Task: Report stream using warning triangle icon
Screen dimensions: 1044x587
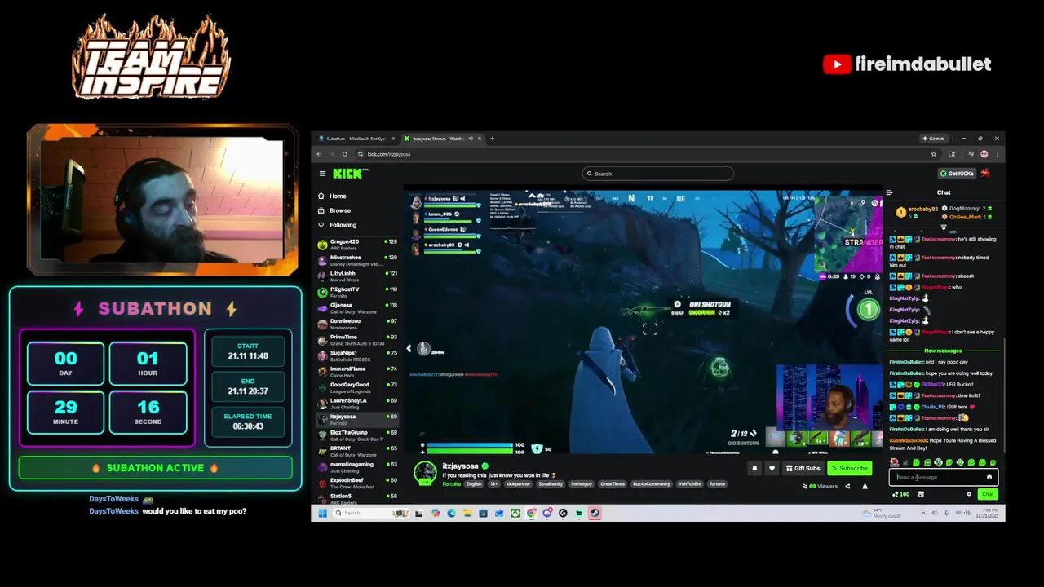Action: point(865,487)
